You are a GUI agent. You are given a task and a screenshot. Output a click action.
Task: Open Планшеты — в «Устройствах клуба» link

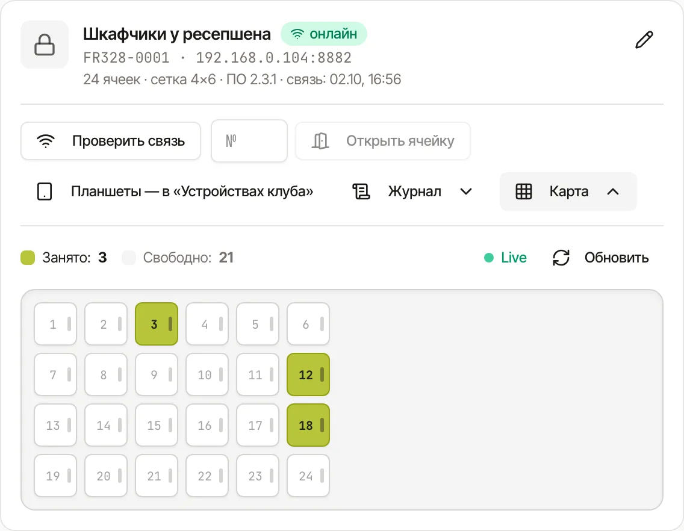[x=175, y=191]
